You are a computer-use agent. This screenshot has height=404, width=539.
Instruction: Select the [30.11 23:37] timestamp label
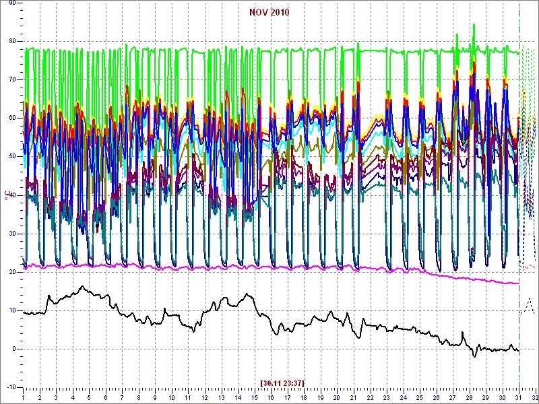[282, 382]
